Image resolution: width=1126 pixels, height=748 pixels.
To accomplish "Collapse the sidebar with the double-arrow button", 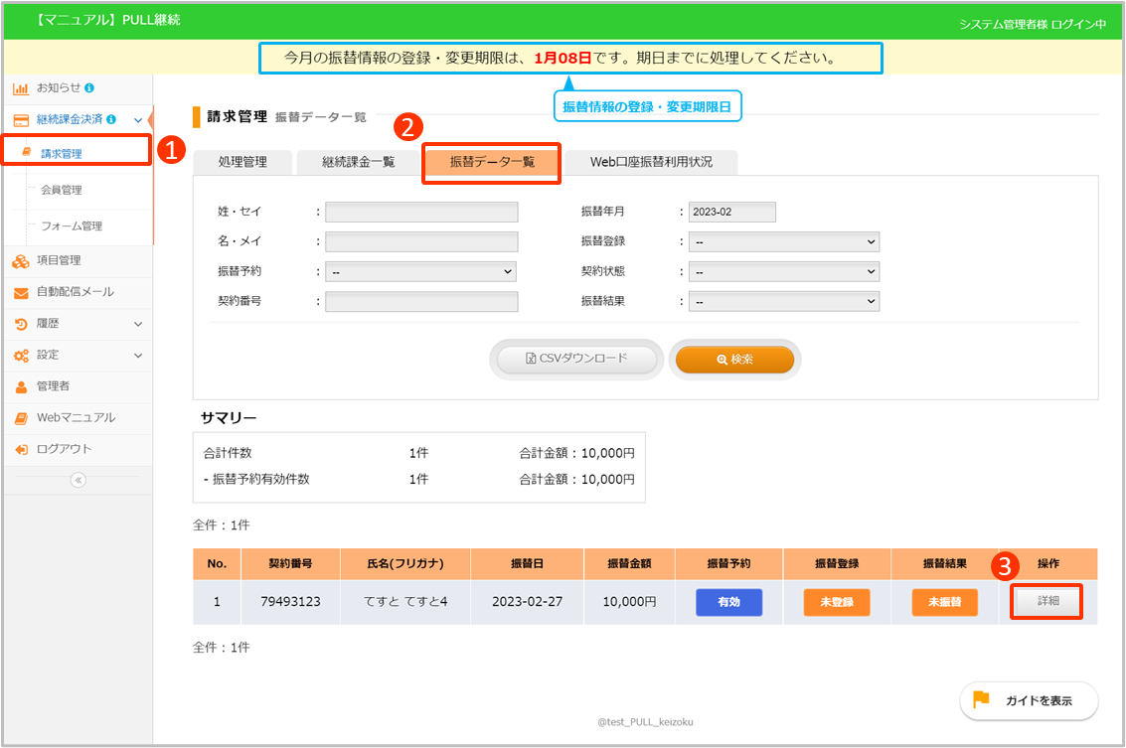I will pos(78,480).
